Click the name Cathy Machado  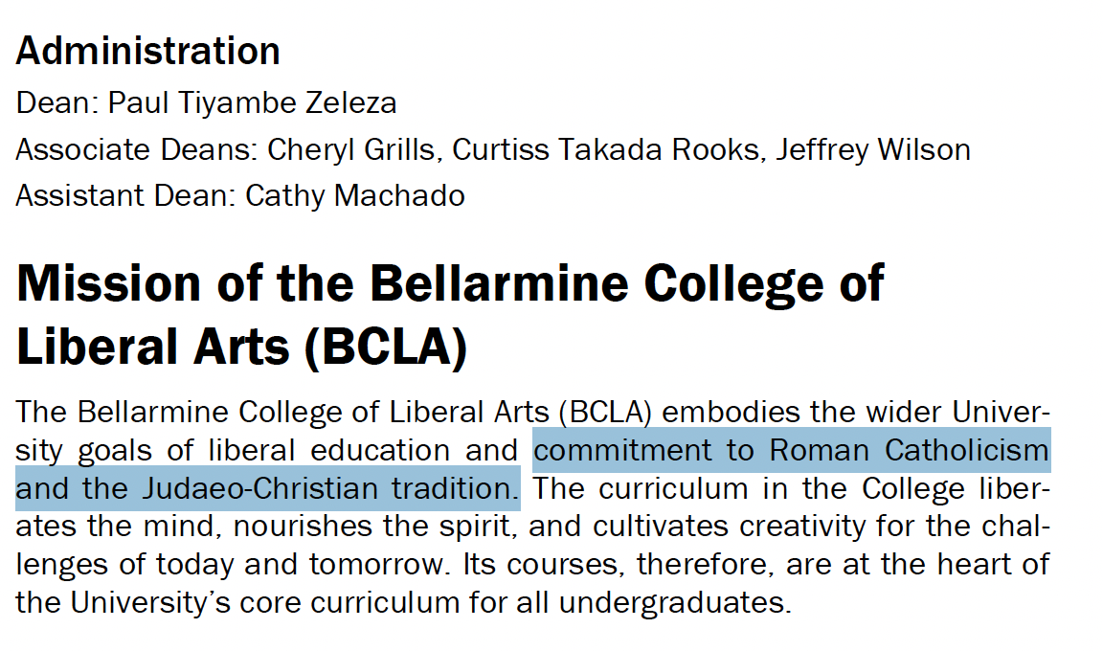[355, 195]
